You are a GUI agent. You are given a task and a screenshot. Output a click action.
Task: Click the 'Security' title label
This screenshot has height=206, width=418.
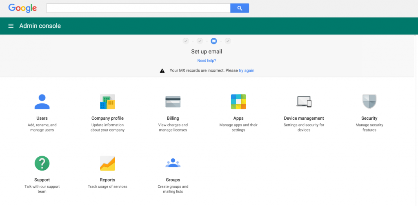tap(369, 118)
